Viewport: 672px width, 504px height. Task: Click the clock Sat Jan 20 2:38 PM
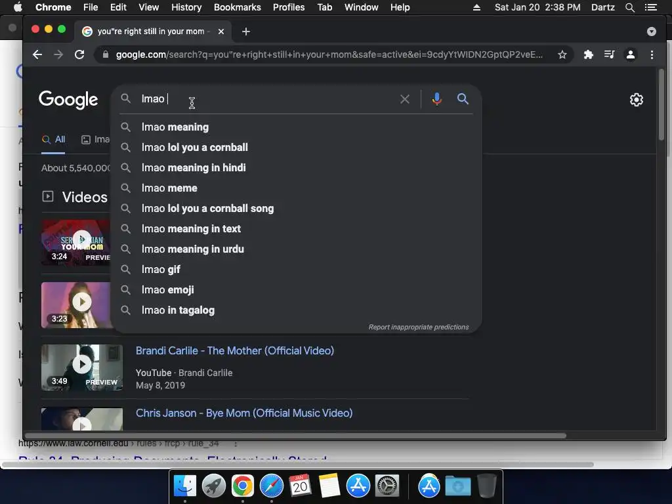(x=537, y=7)
